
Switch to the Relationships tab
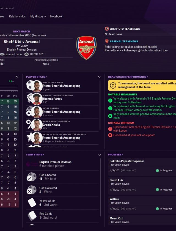(17, 16)
